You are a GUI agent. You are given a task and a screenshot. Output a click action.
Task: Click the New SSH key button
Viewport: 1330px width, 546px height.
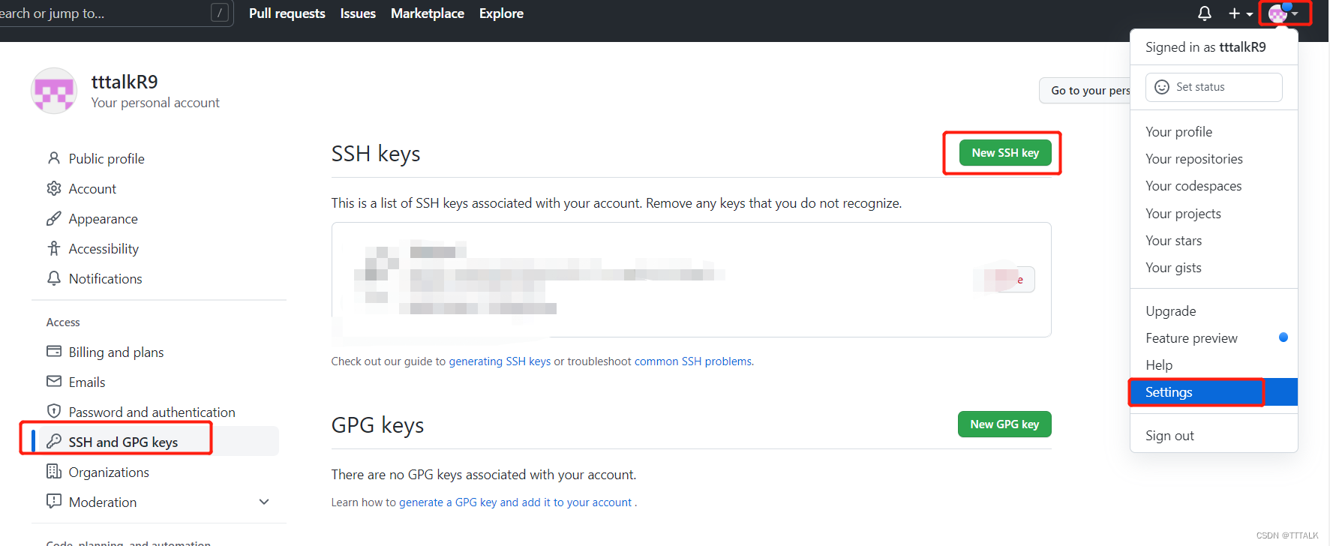[1005, 153]
